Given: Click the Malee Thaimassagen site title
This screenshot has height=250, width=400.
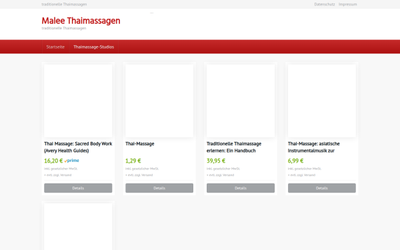Looking at the screenshot, I should click(x=81, y=21).
